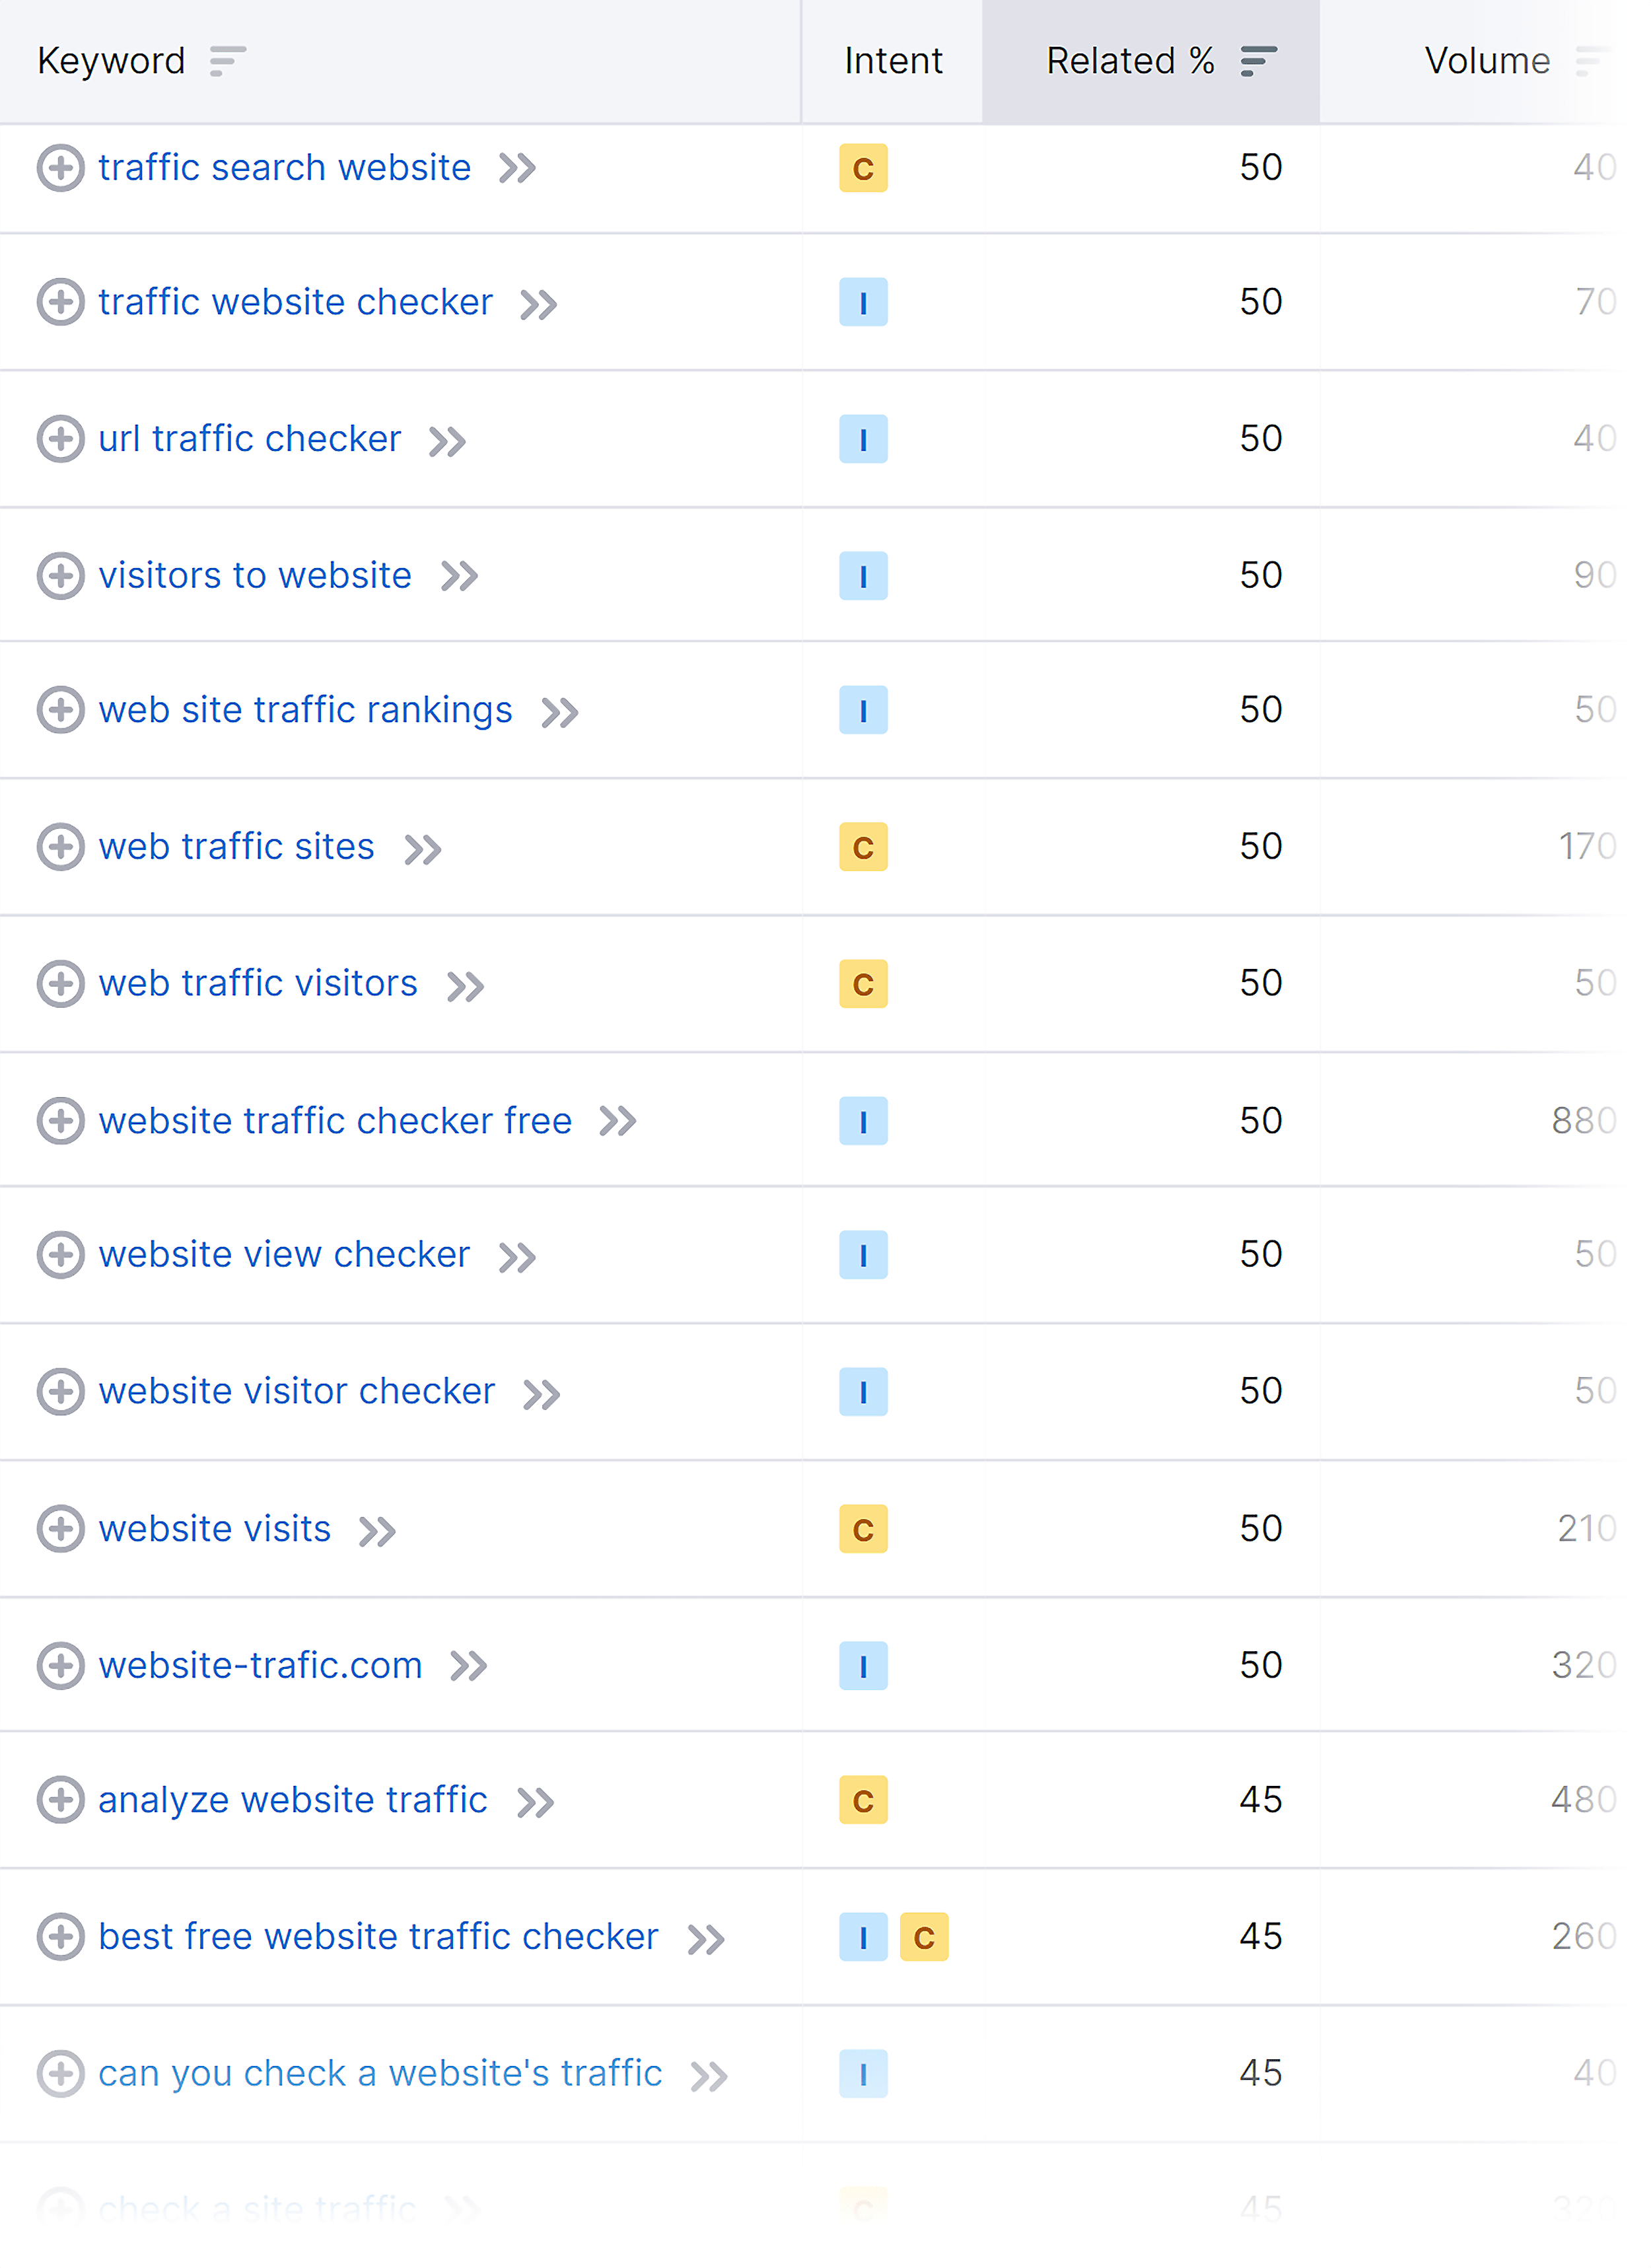Add 'website visits' using plus icon
The image size is (1651, 2268).
point(60,1529)
